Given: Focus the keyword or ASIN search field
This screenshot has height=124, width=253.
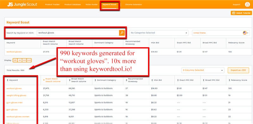Looking at the screenshot, I should (x=78, y=33).
